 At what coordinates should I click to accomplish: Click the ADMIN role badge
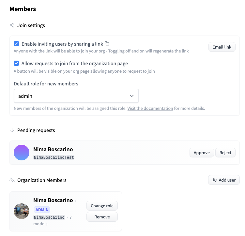[42, 209]
